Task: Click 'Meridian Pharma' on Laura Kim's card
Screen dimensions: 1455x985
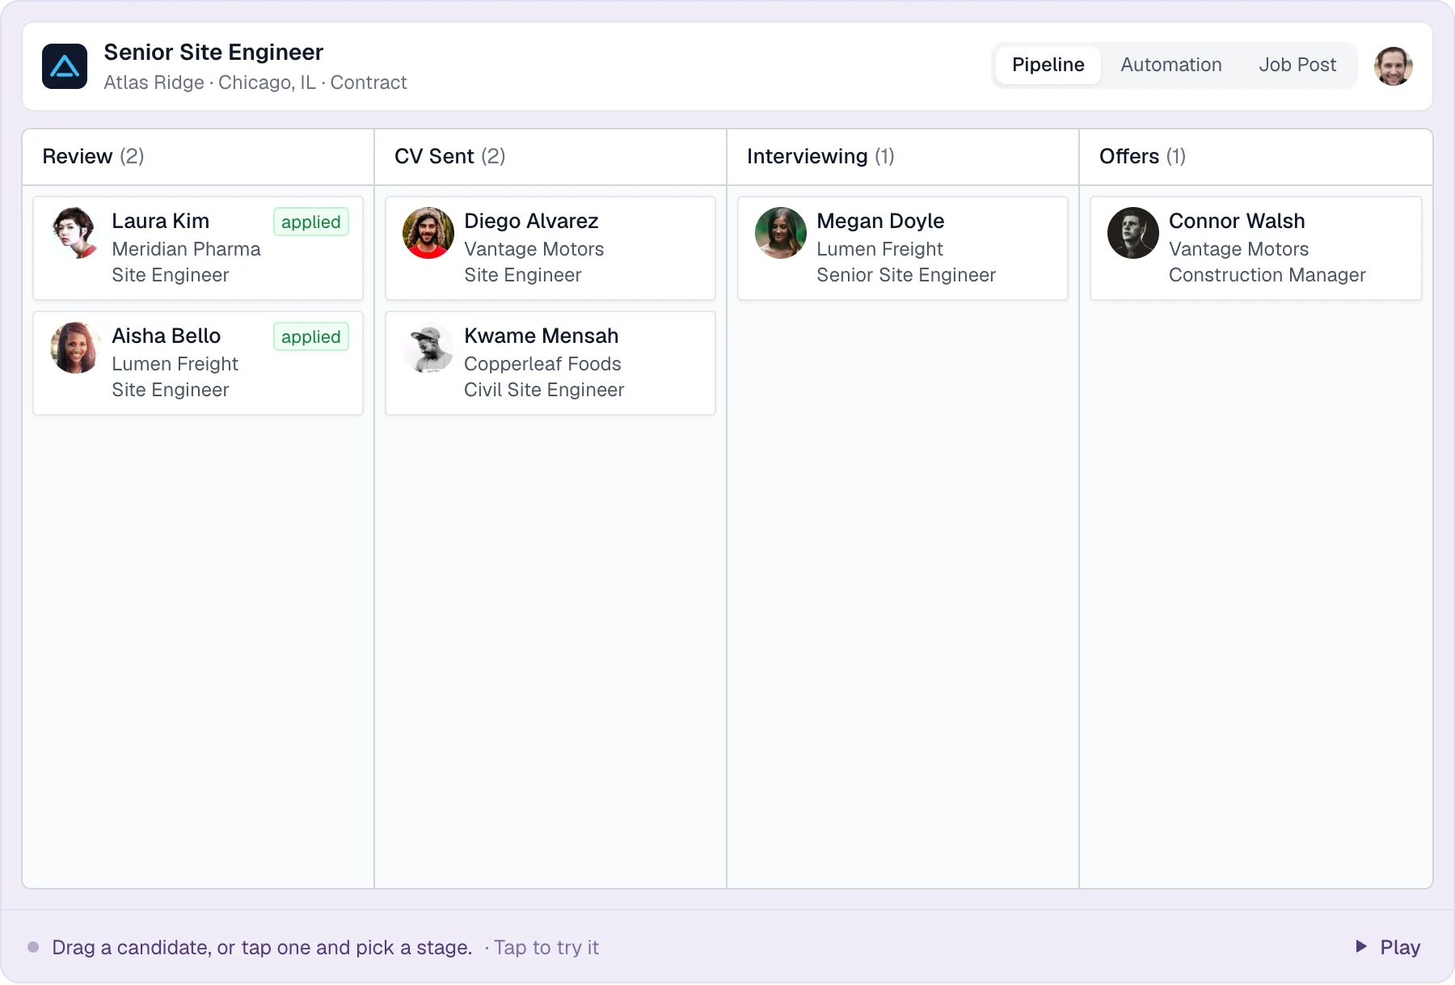Action: [x=187, y=249]
